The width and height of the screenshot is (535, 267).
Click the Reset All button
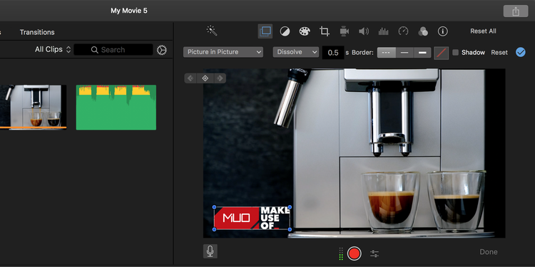tap(483, 31)
